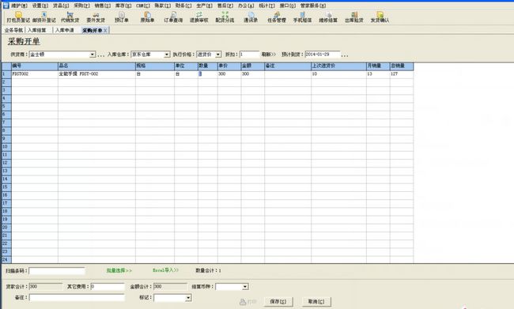514x309 pixels.
Task: Click the 退换审核 toolbar icon
Action: coord(199,17)
